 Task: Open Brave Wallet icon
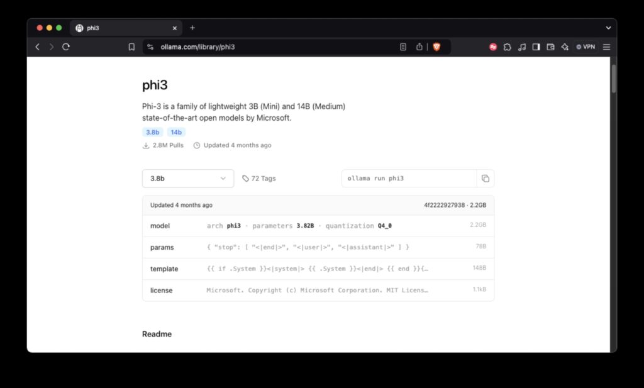pos(550,47)
